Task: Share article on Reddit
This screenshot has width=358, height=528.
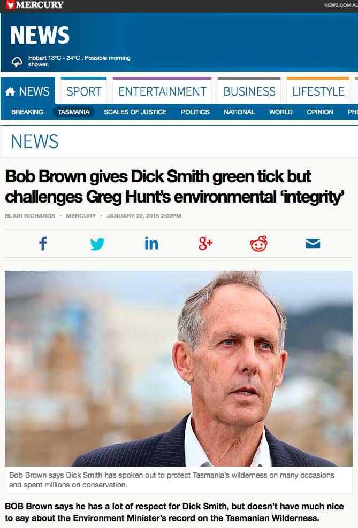Action: [x=259, y=244]
